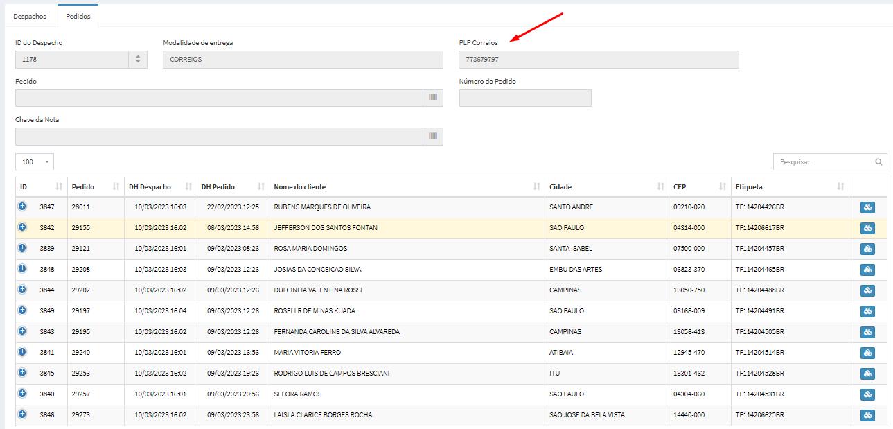Viewport: 893px width, 429px height.
Task: Expand row with ID 3840
Action: pos(22,394)
